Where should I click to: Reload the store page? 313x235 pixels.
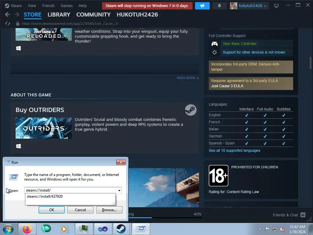pyautogui.click(x=8, y=24)
